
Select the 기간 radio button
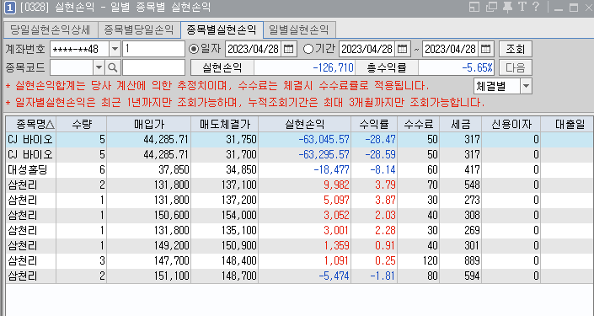pyautogui.click(x=308, y=49)
